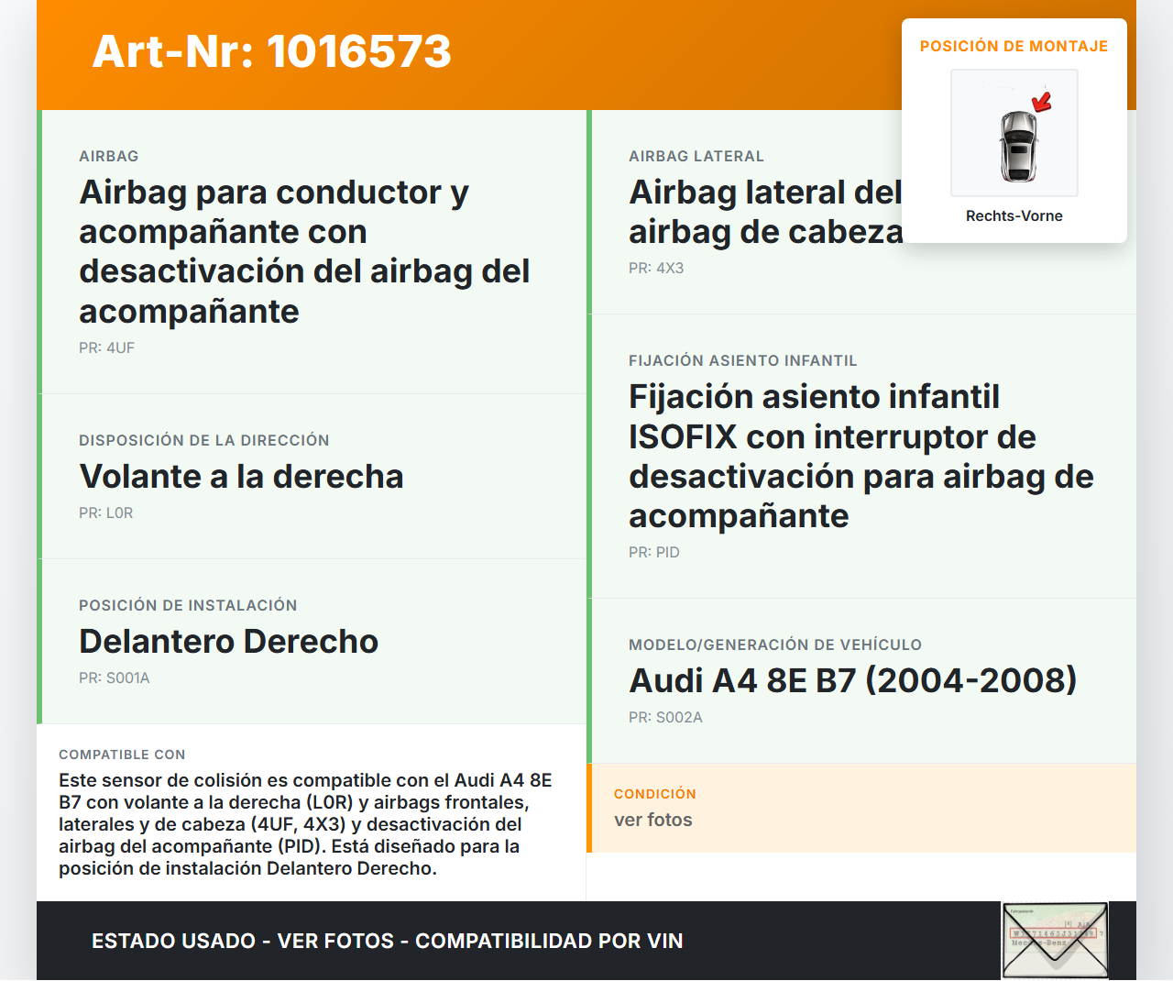Screen dimensions: 1173x981
Task: Click the 'PR: PID' code
Action: pyautogui.click(x=654, y=552)
